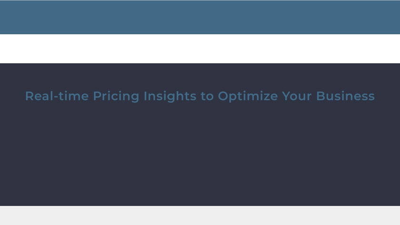Image resolution: width=400 pixels, height=225 pixels.
Task: Click the word 'to' in the heading
Action: [x=207, y=96]
